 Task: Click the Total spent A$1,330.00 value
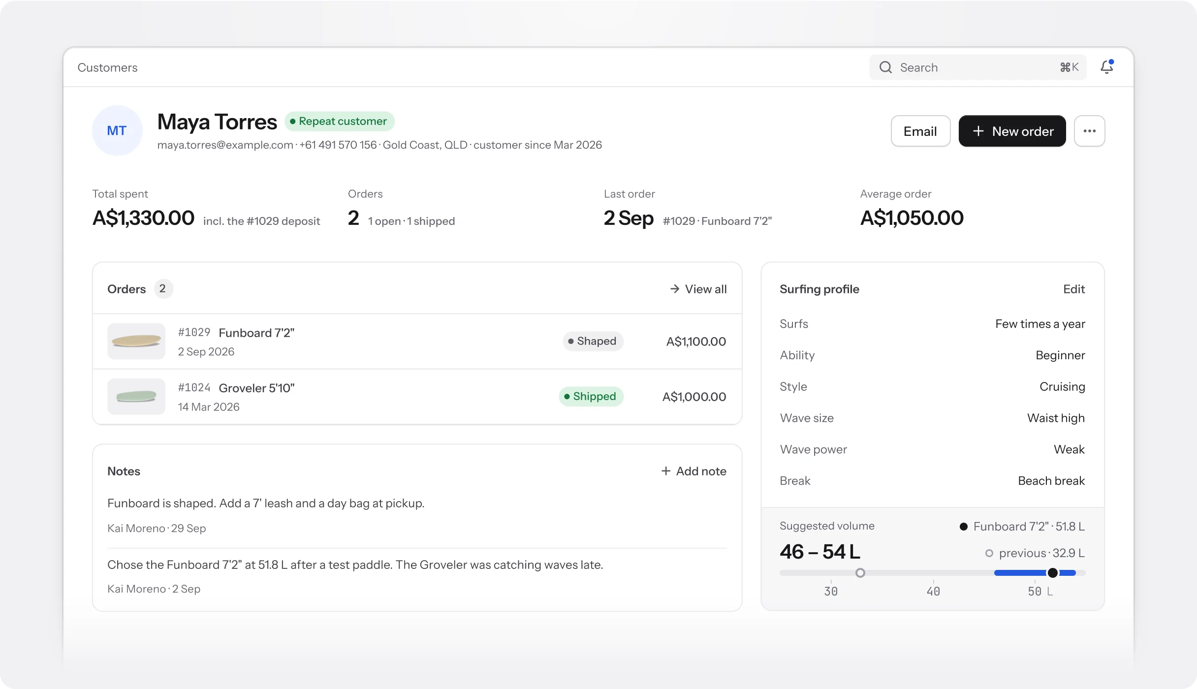(143, 218)
